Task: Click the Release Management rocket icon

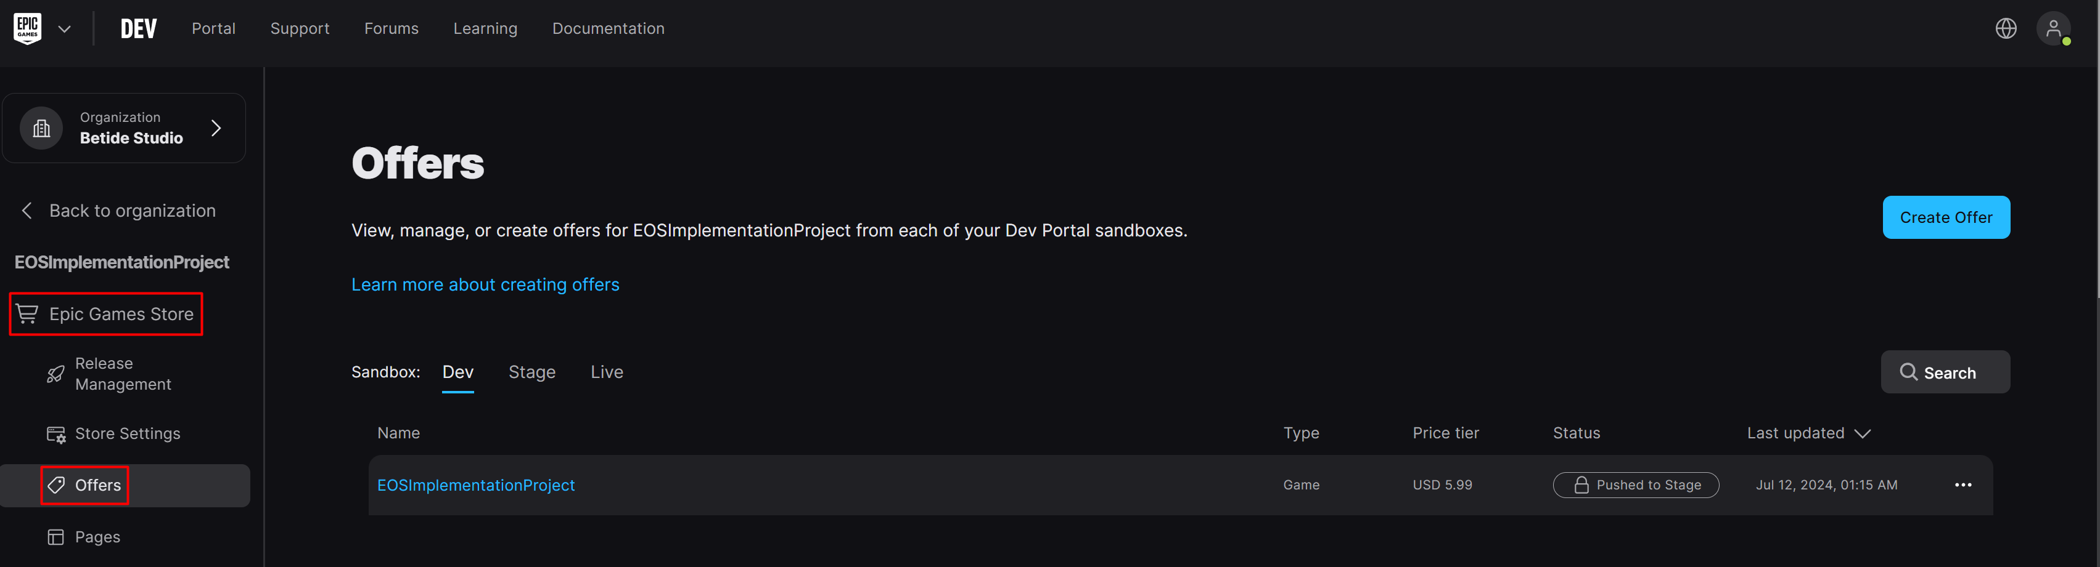Action: (55, 374)
